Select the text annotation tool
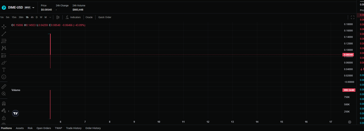This screenshot has width=364, height=131. [x=4, y=70]
